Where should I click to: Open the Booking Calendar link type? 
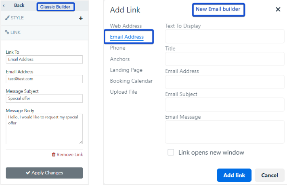point(131,81)
